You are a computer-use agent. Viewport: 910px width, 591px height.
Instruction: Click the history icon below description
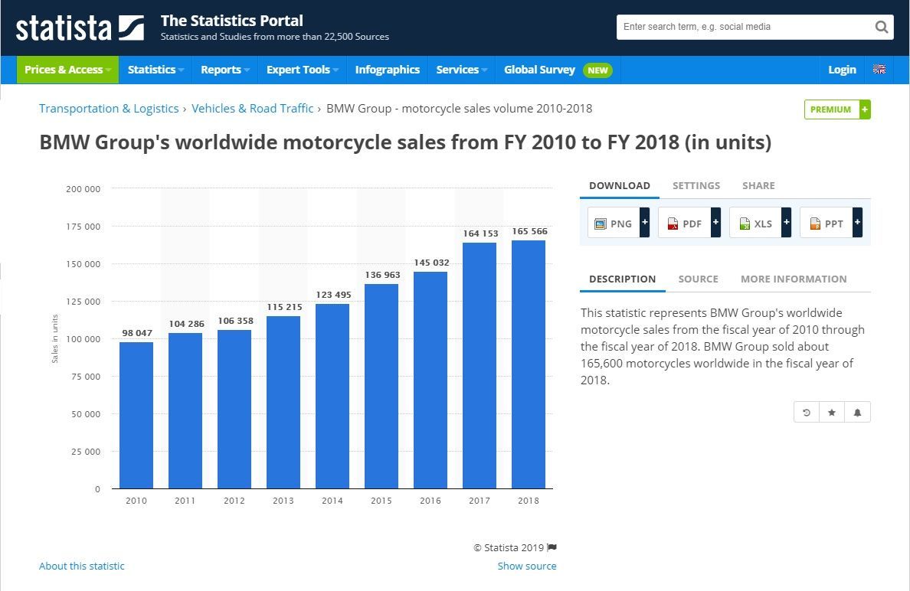pos(807,413)
